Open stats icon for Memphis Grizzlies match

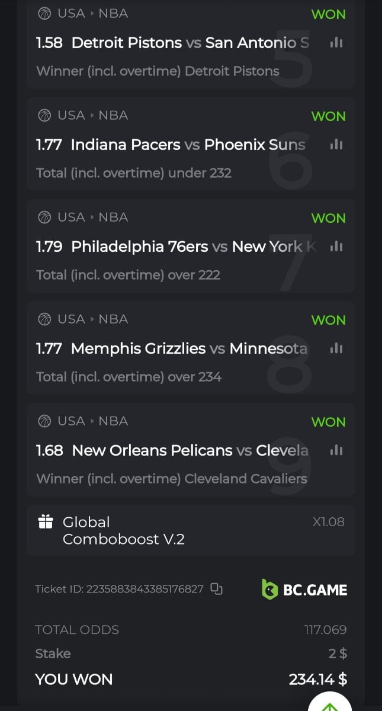[x=336, y=348]
